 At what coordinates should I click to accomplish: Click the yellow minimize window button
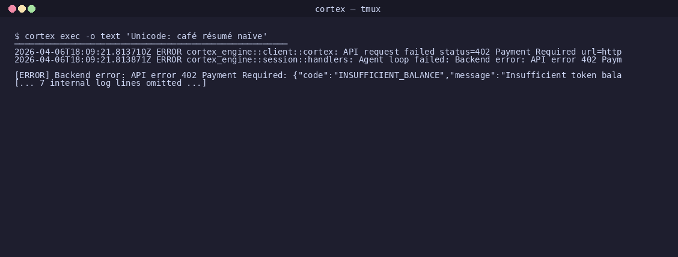coord(22,8)
